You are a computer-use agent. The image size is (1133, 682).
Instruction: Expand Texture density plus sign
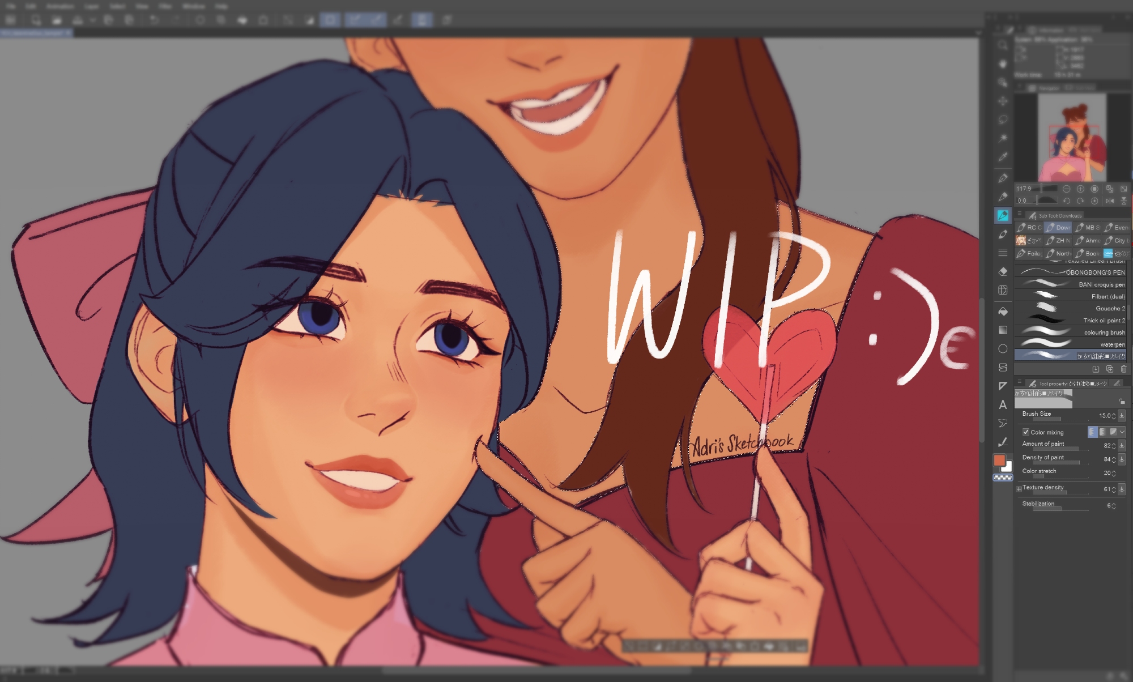pos(1019,488)
